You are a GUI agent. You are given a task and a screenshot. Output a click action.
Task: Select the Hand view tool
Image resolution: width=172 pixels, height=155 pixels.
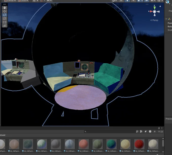(5, 8)
